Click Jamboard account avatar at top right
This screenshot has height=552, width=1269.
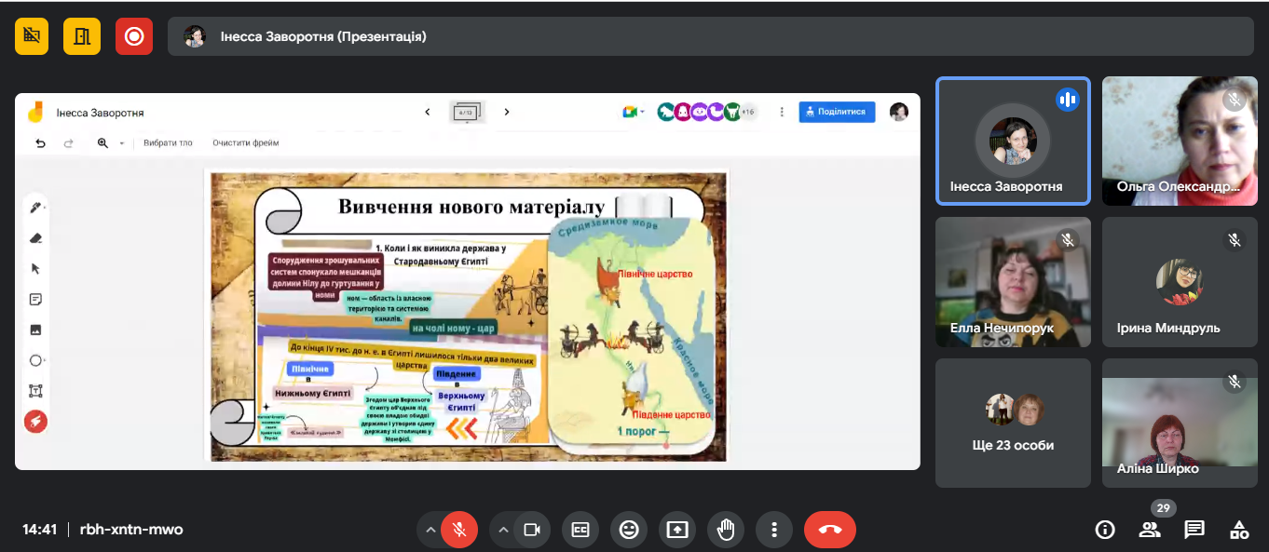click(x=898, y=112)
